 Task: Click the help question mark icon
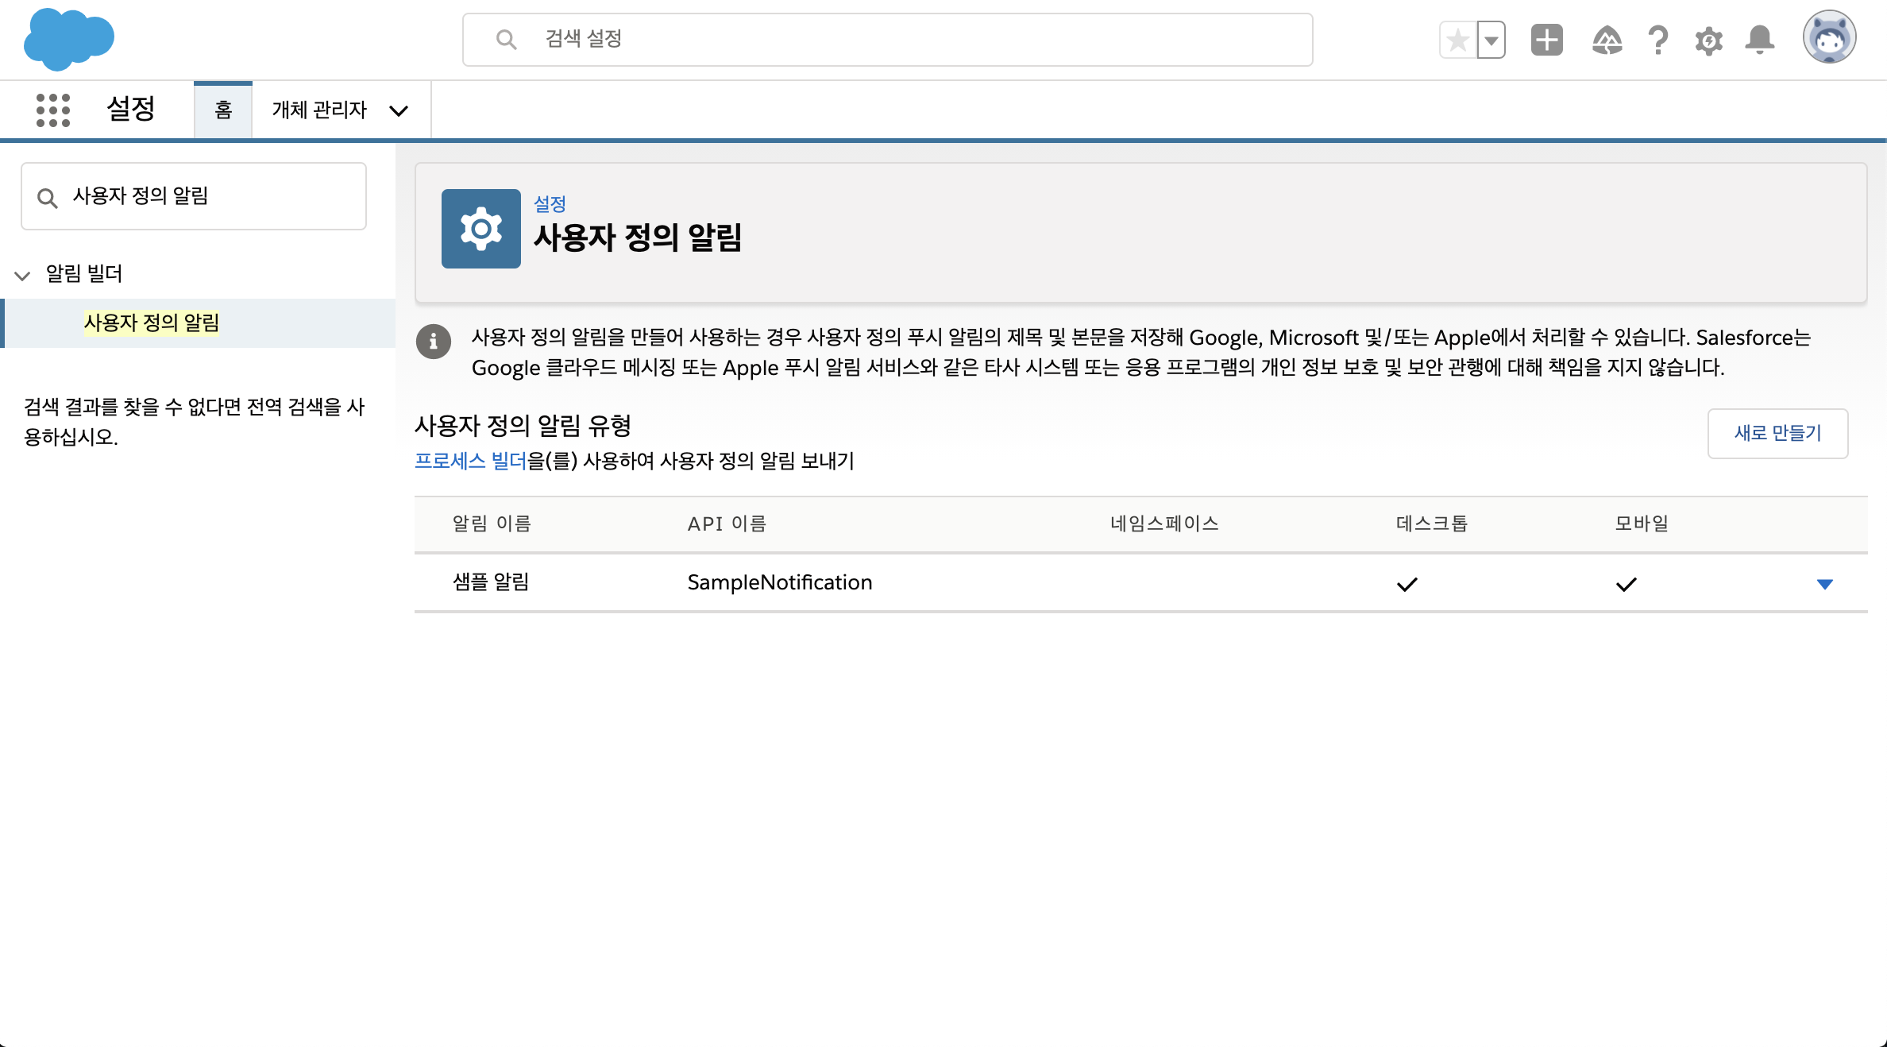[1657, 40]
